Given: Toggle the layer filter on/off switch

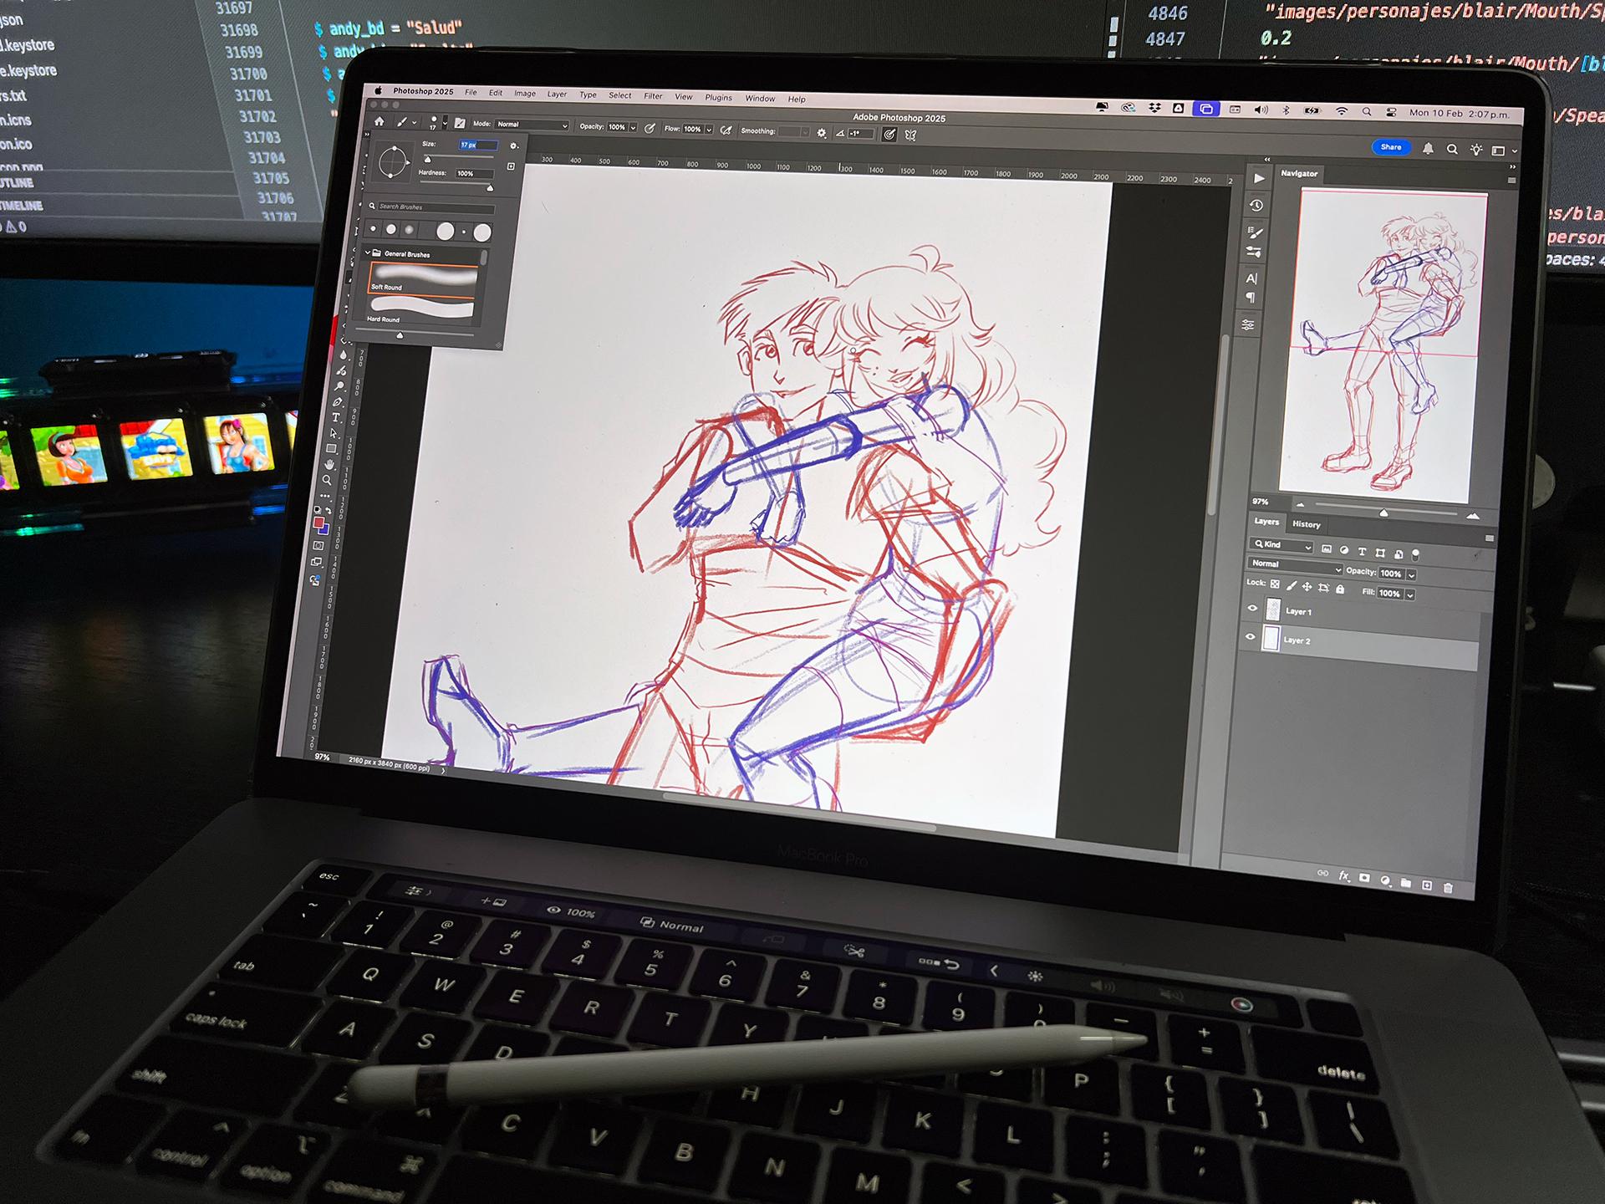Looking at the screenshot, I should (1415, 554).
